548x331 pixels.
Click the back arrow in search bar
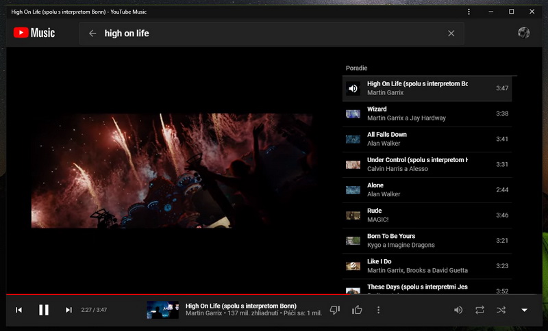(92, 34)
